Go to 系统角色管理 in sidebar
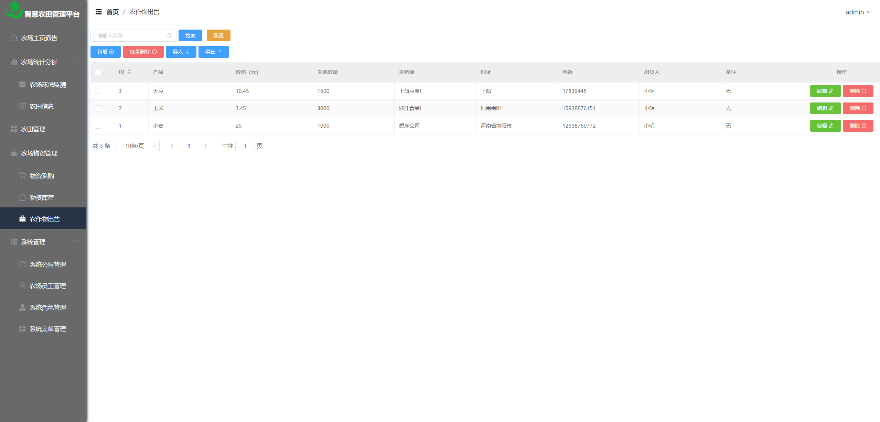 [x=48, y=307]
